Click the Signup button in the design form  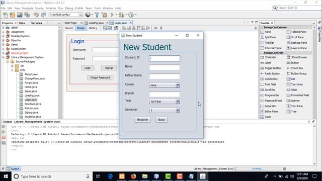point(109,68)
